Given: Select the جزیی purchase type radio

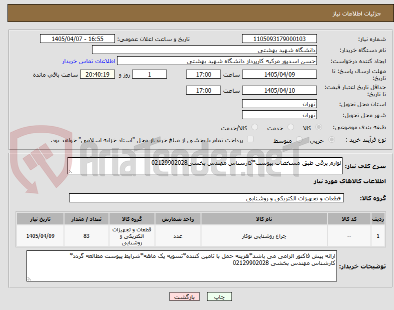Looking at the screenshot, I should point(331,140).
